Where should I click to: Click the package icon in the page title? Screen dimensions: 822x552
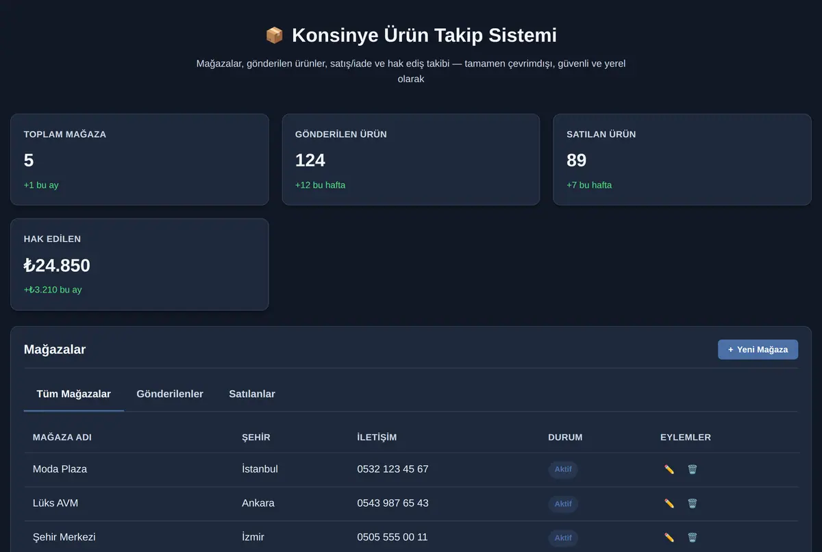274,35
